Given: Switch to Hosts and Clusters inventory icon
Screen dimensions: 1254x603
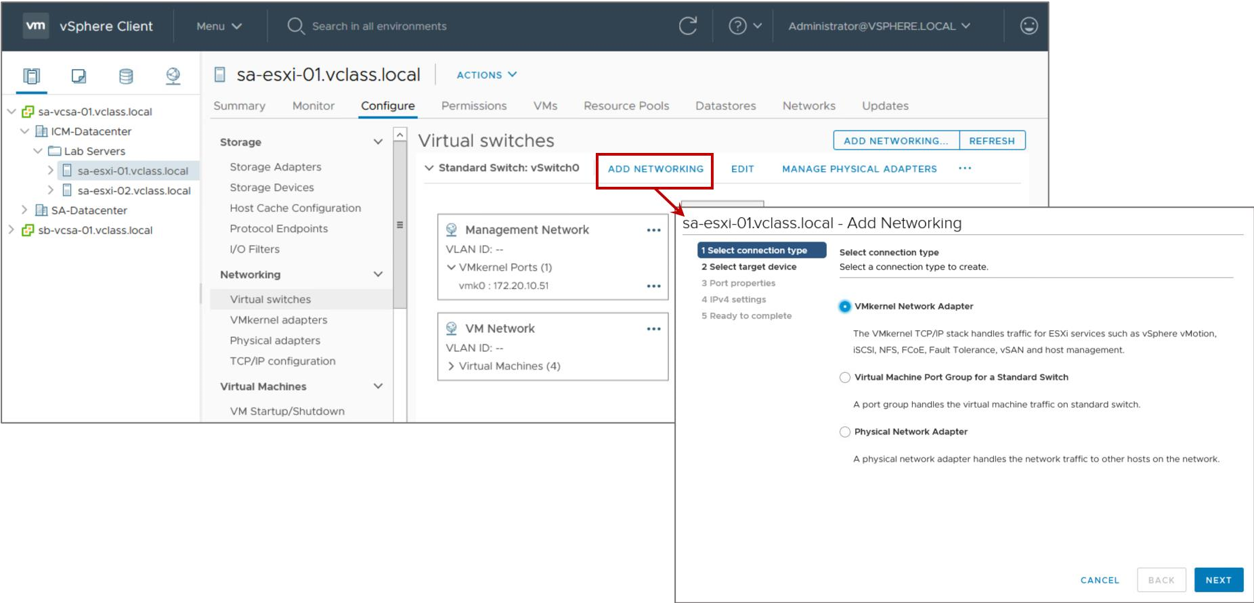Looking at the screenshot, I should click(32, 76).
